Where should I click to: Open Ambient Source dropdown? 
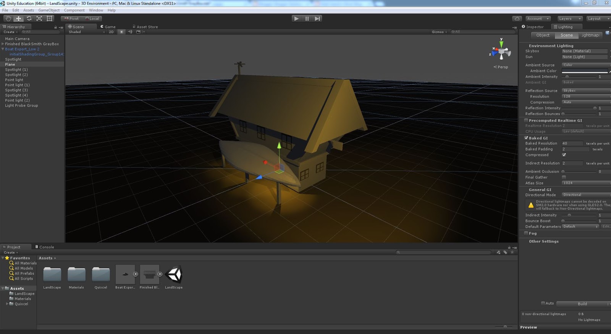pyautogui.click(x=586, y=65)
